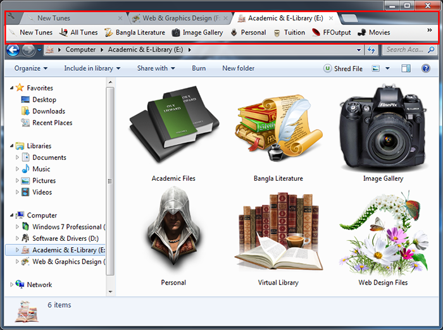443x330 pixels.
Task: Select Desktop in Favorites
Action: [39, 100]
